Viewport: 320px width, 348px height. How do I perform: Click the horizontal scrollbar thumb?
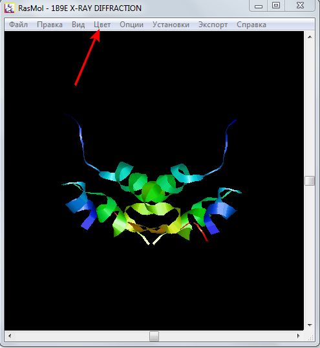[154, 336]
